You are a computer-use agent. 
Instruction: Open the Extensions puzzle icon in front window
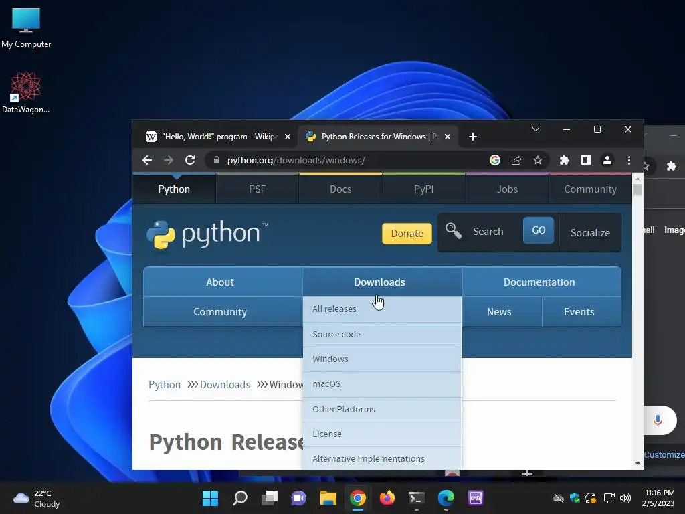click(565, 161)
